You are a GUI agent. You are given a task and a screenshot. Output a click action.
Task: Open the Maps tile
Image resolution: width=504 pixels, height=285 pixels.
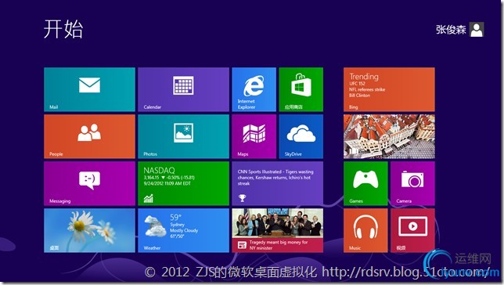[x=254, y=136]
